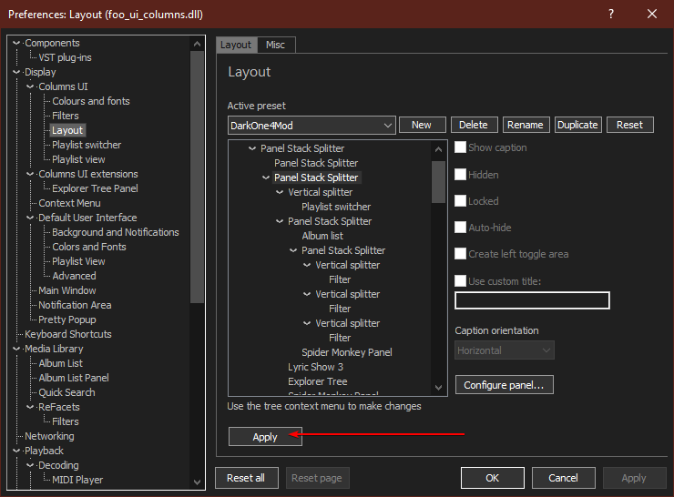Screen dimensions: 674x497
Task: Switch to the Misc tab
Action: pyautogui.click(x=275, y=45)
